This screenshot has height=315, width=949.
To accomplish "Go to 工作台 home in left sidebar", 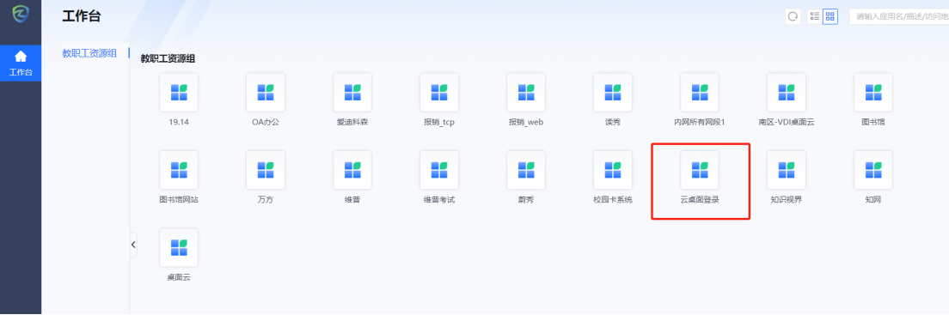I will click(21, 64).
